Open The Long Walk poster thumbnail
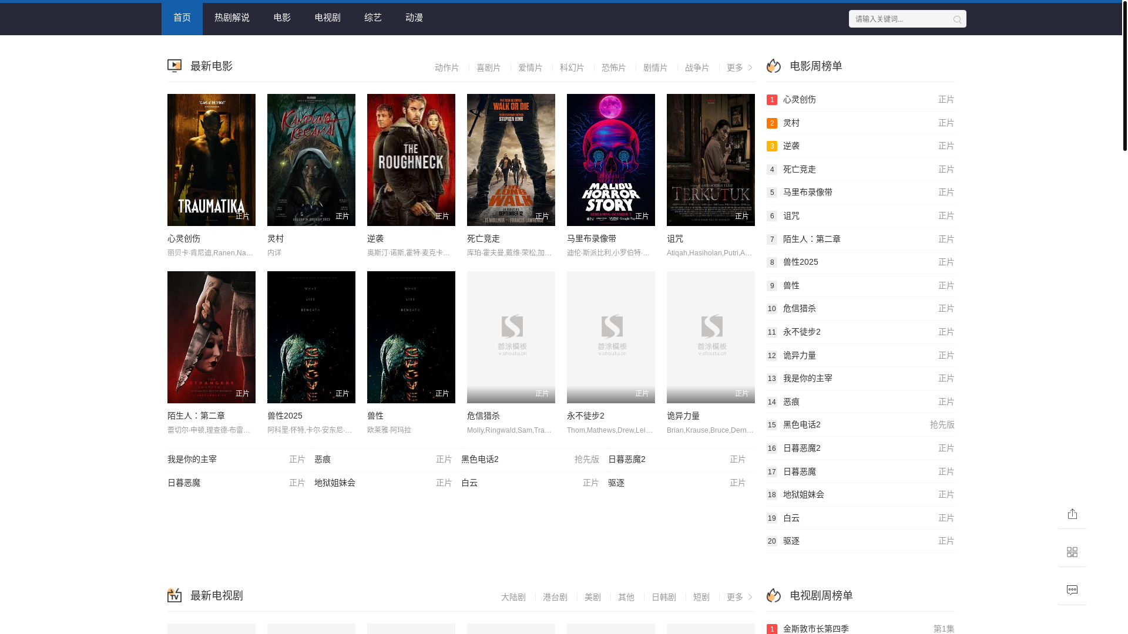Image resolution: width=1128 pixels, height=634 pixels. 511,160
